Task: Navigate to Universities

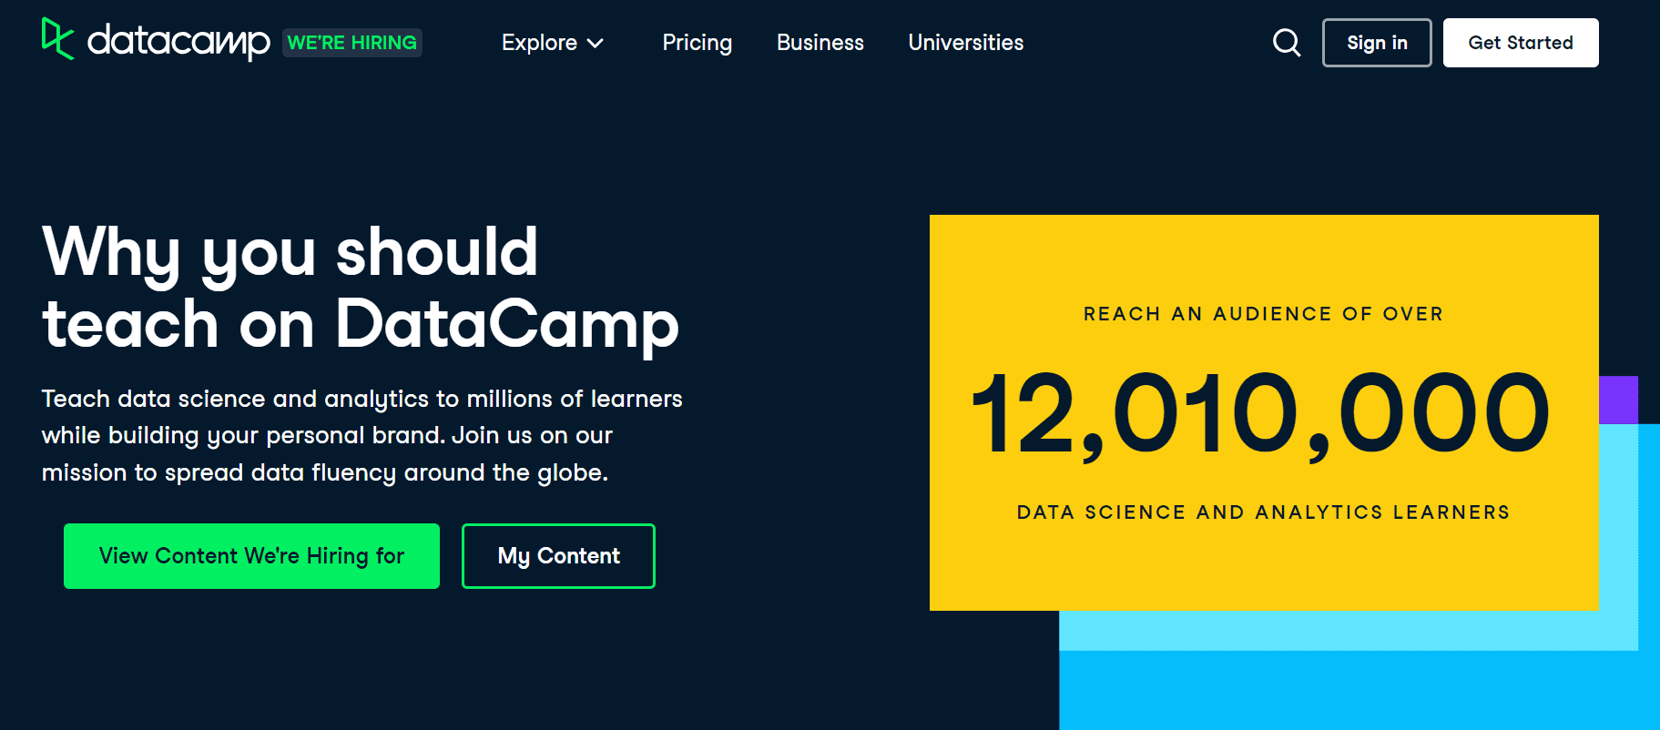Action: pyautogui.click(x=966, y=43)
